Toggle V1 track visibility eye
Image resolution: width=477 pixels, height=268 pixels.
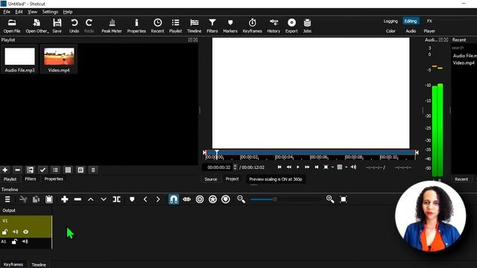click(25, 232)
